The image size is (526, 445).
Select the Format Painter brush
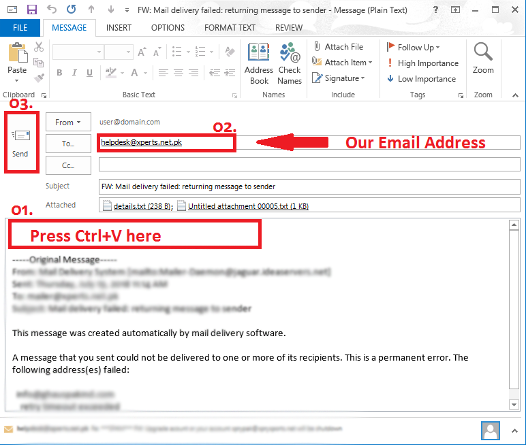pos(39,78)
